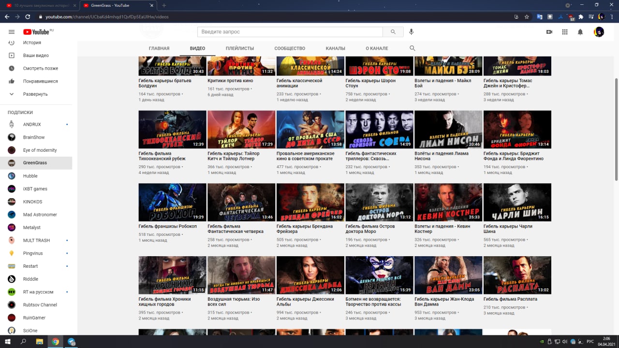Switch to the ПЛЕЙЛИСТЫ tab
The width and height of the screenshot is (619, 348).
coord(240,48)
